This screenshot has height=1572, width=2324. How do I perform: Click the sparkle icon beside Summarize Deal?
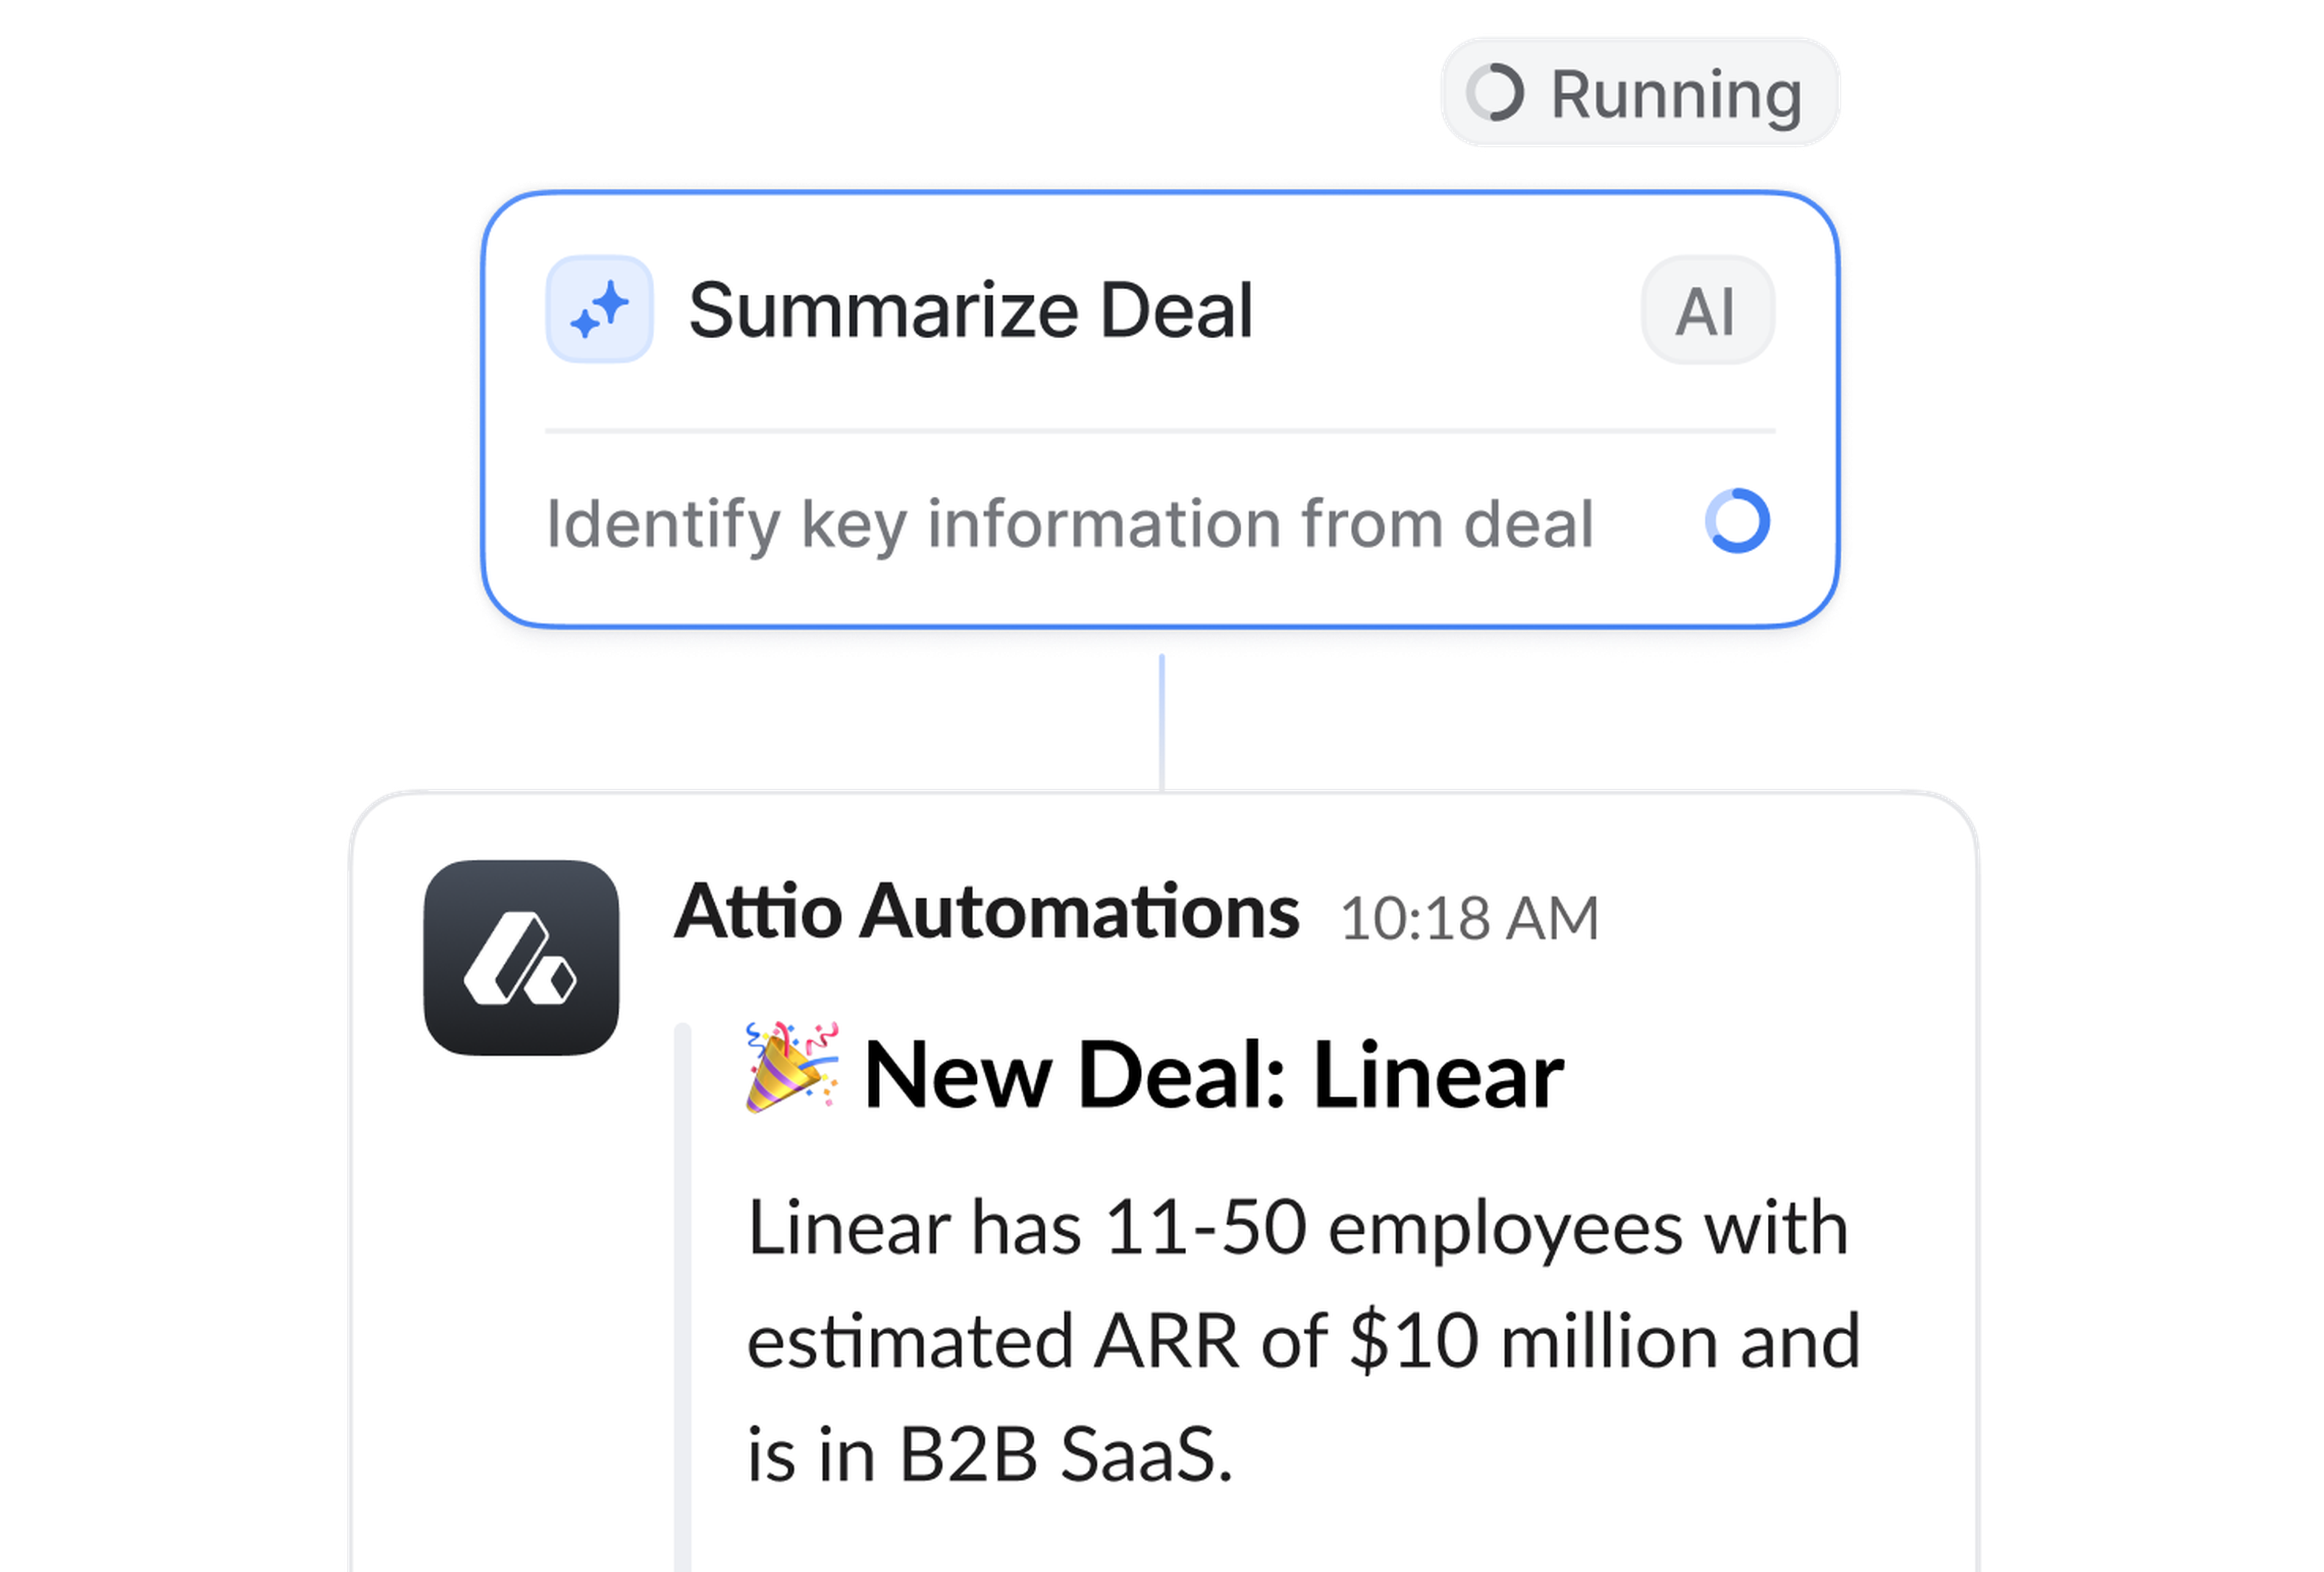click(x=599, y=309)
